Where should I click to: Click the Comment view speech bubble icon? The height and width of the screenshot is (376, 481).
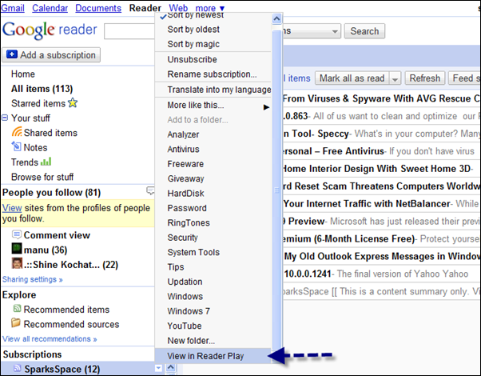pyautogui.click(x=17, y=234)
